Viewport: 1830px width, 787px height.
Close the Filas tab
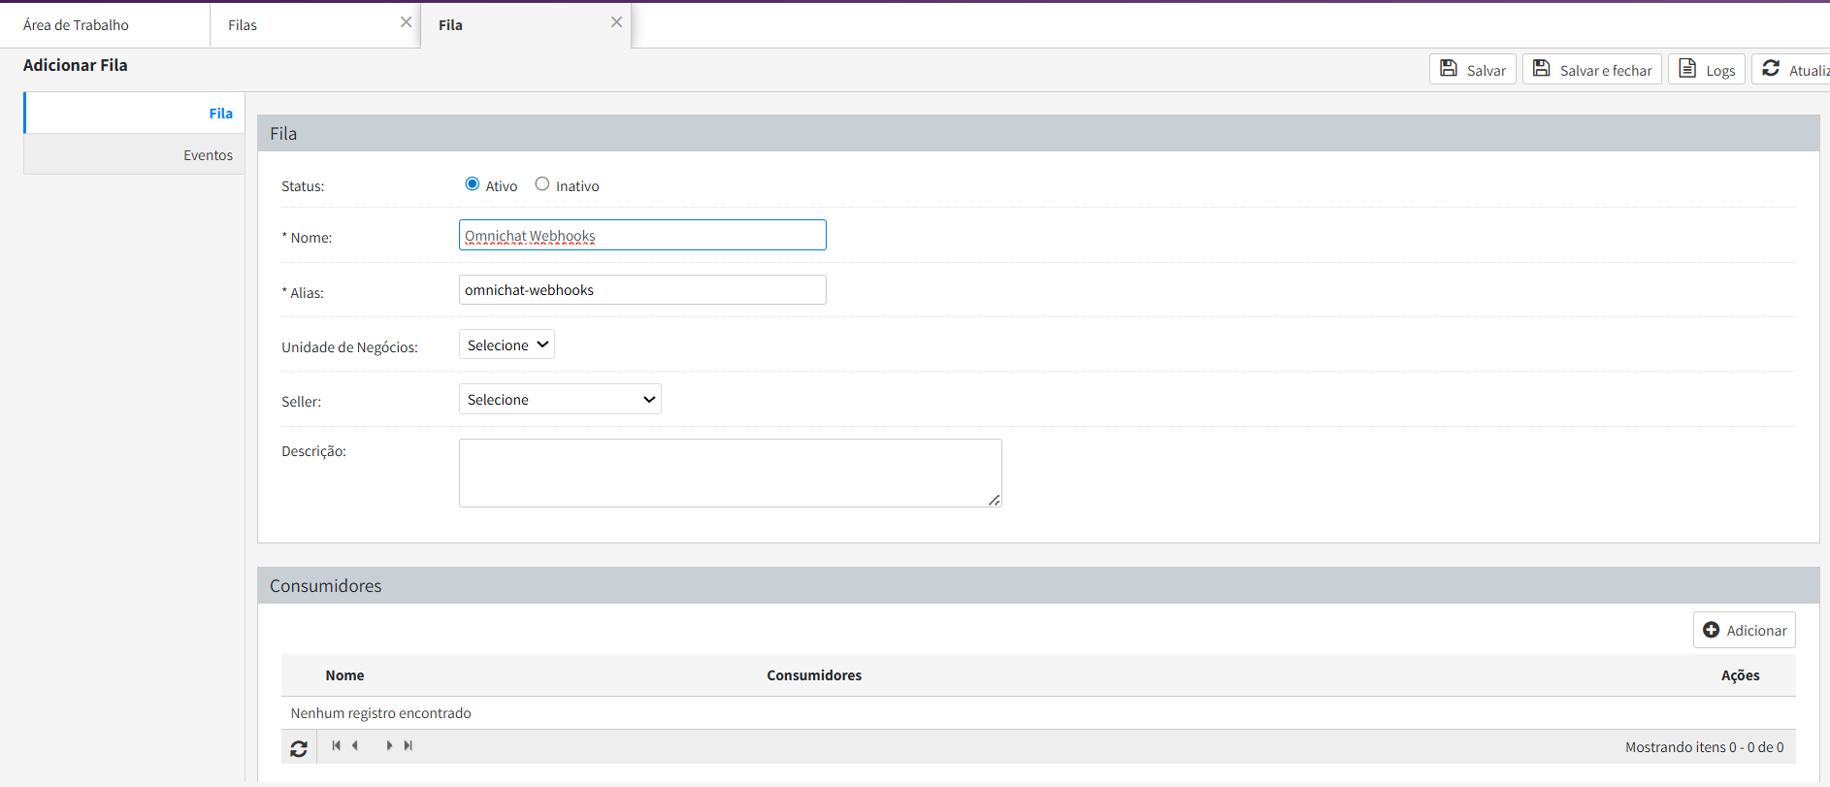click(x=406, y=22)
